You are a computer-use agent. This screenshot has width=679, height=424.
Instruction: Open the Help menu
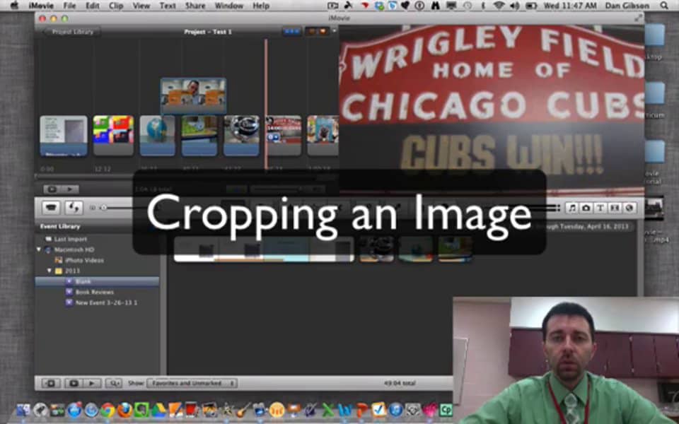click(261, 6)
